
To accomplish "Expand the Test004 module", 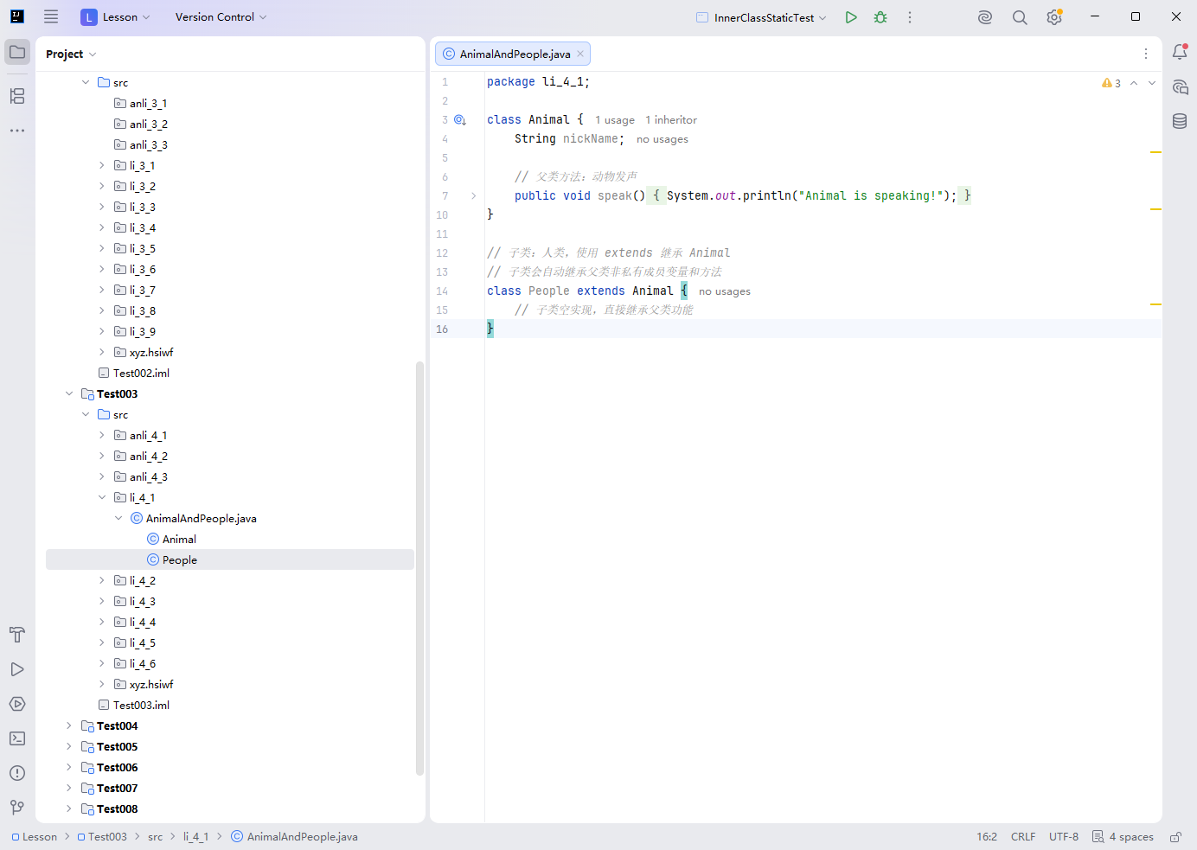I will [69, 725].
